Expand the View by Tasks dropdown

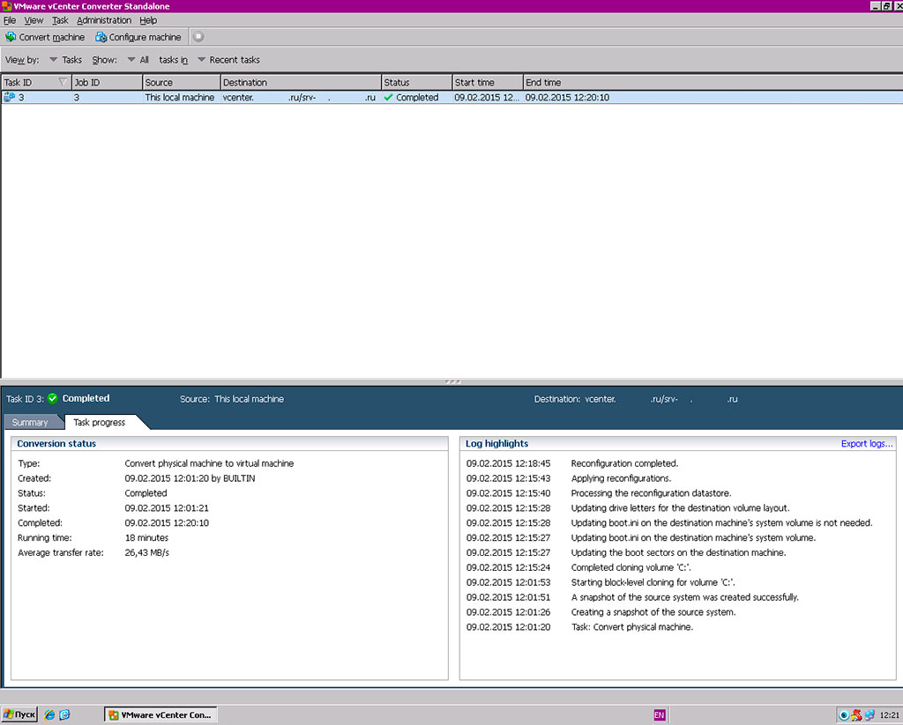click(x=65, y=60)
